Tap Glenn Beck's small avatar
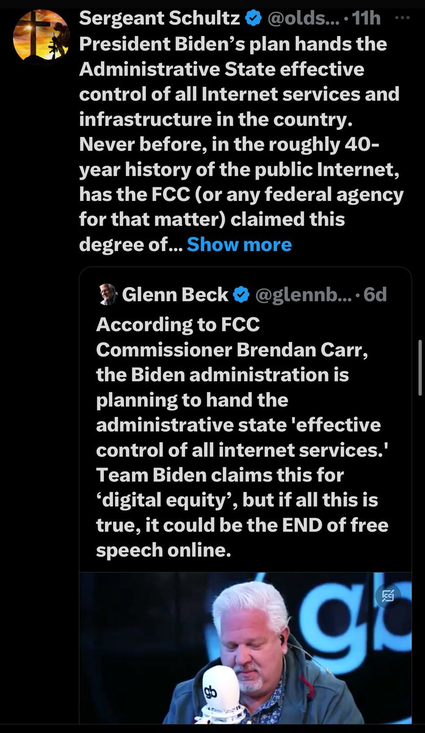The width and height of the screenshot is (425, 733). click(x=107, y=295)
